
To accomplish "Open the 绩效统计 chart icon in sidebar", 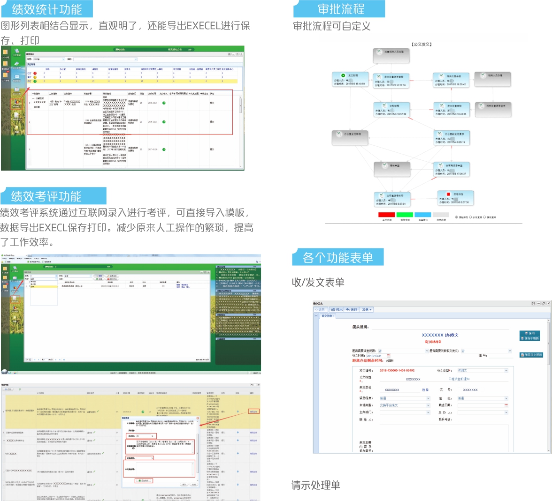I will click(x=17, y=102).
